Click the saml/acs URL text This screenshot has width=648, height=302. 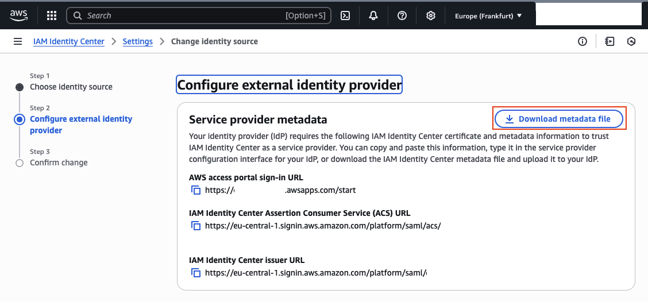point(323,226)
